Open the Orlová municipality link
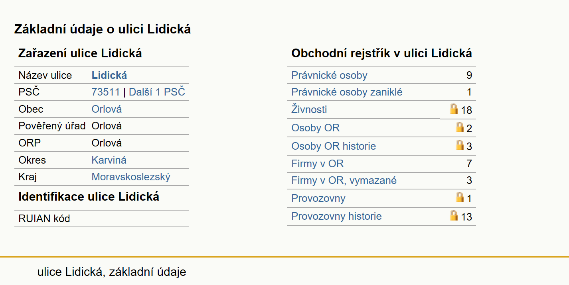This screenshot has width=569, height=285. pyautogui.click(x=107, y=109)
